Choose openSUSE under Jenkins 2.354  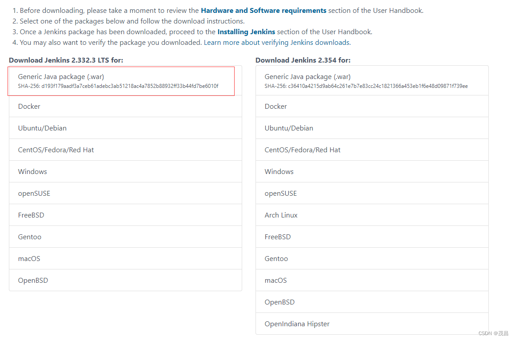coord(372,193)
